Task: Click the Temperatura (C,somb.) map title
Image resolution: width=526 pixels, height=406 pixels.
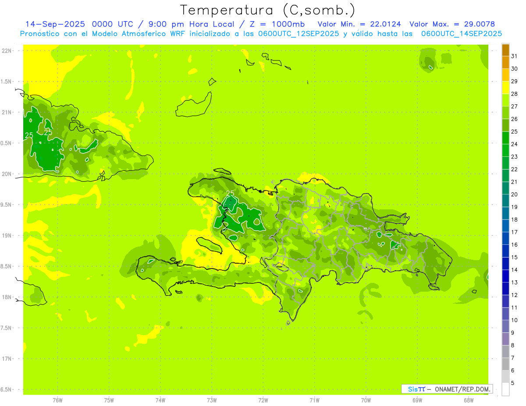Action: coord(267,10)
